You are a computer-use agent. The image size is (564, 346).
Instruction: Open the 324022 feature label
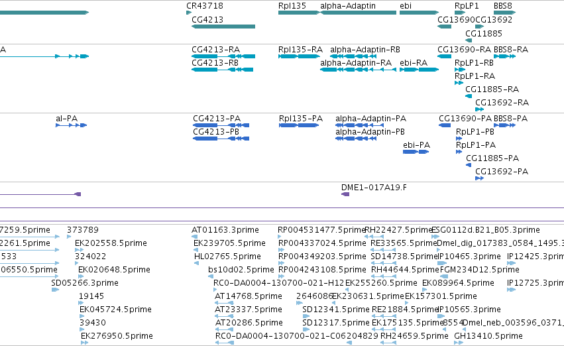(x=91, y=257)
